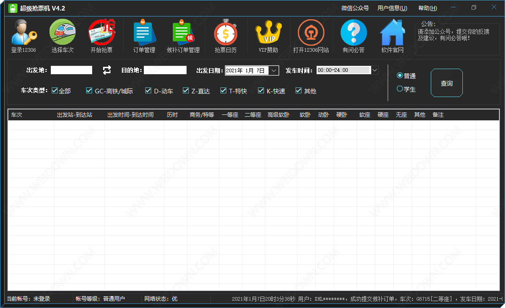This screenshot has height=308, width=505.
Task: Click the 选择车次 train icon
Action: (62, 36)
